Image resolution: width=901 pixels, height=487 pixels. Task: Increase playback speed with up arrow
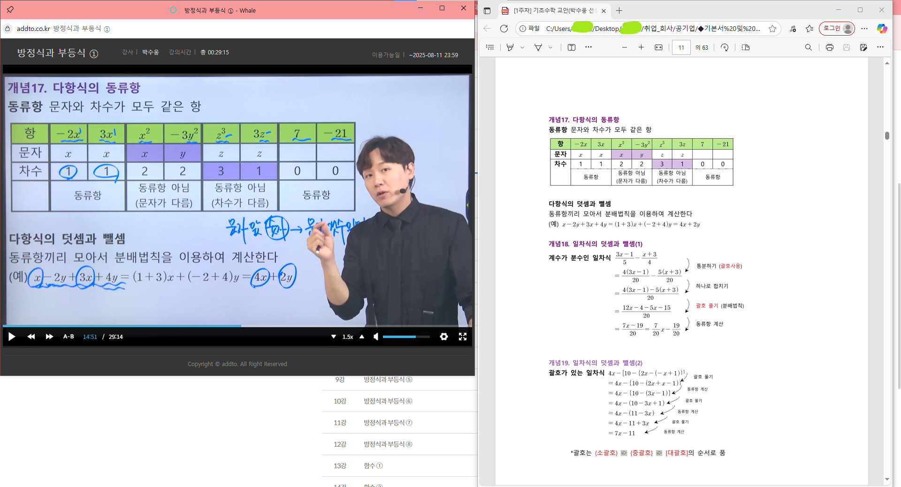(x=362, y=337)
